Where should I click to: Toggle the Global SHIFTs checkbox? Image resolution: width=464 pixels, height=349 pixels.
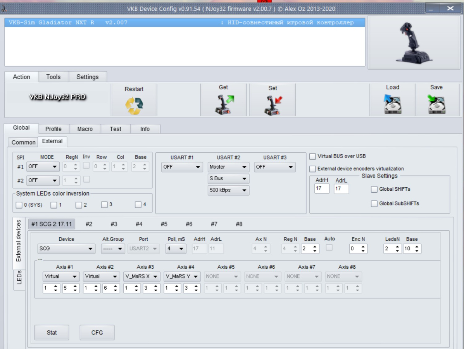click(x=374, y=190)
